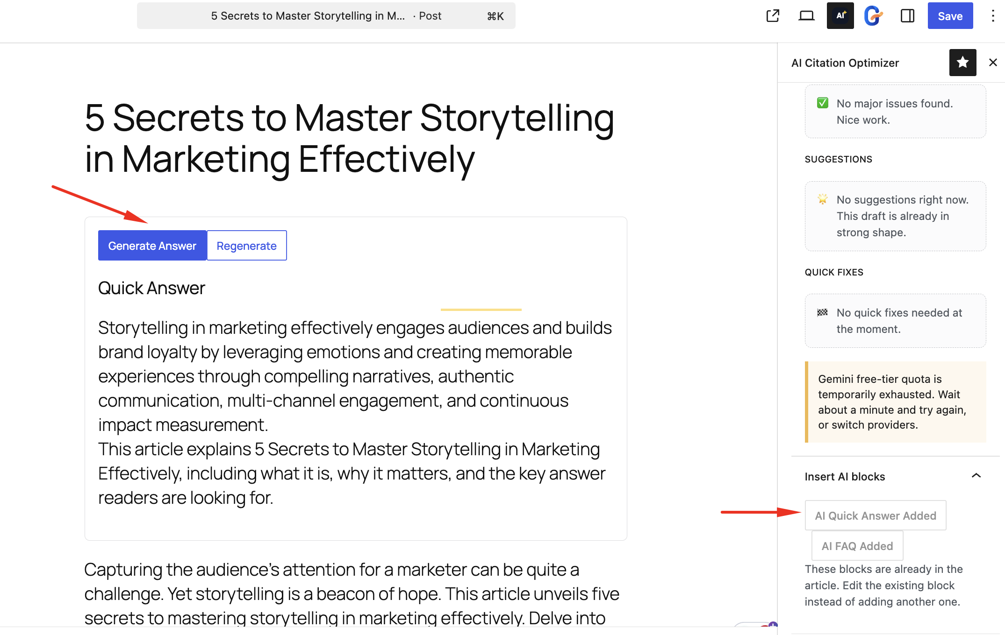Open the Grammarly-style C plugin icon

(x=873, y=16)
